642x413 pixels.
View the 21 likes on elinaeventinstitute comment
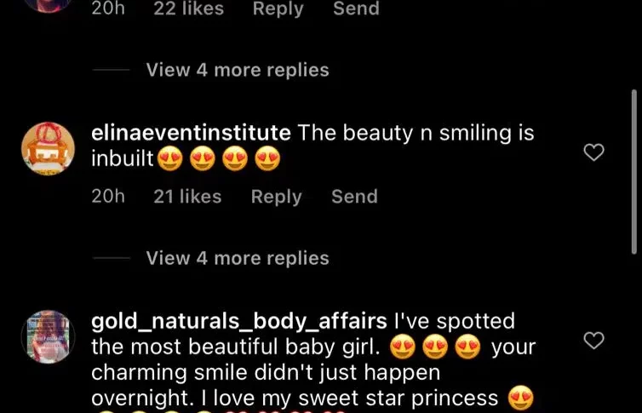187,197
